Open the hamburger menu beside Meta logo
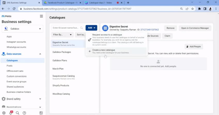The height and width of the screenshot is (115, 219). [x=41, y=16]
